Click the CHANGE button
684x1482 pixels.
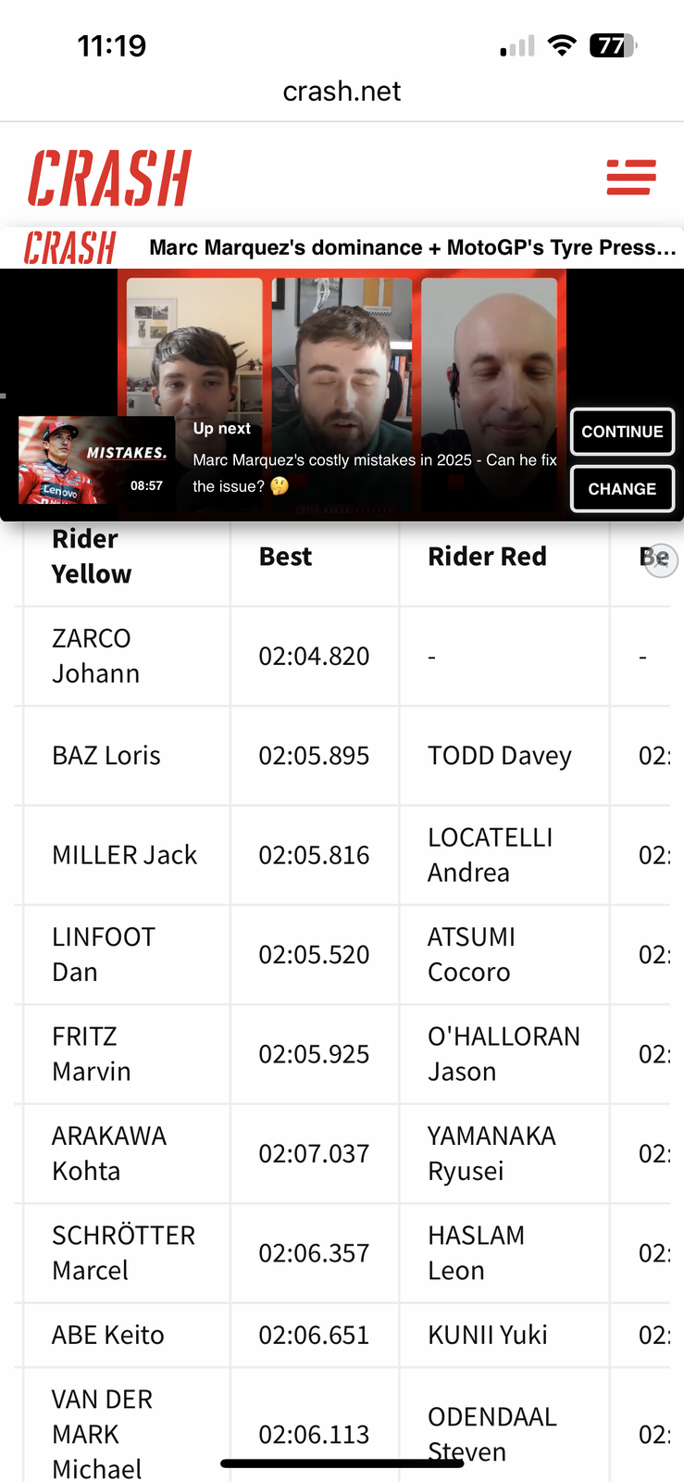[x=622, y=489]
